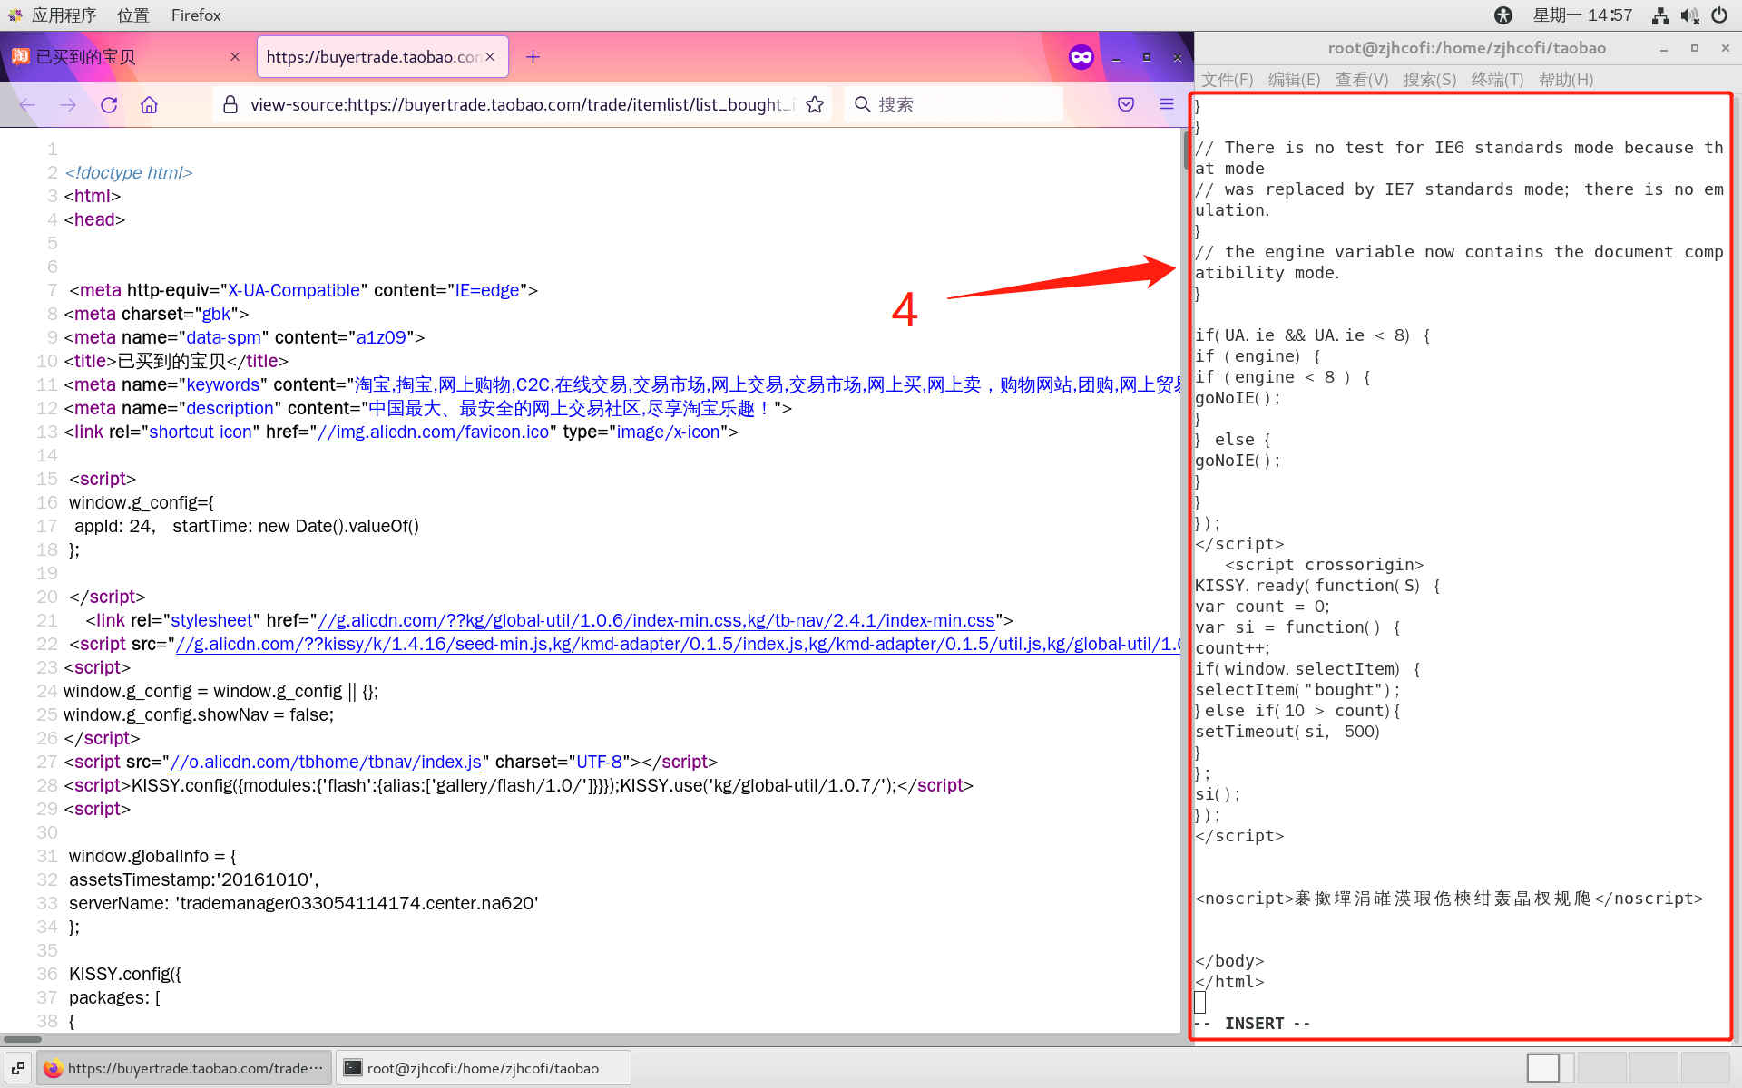Click the show desktop taskbar icon

coord(17,1068)
